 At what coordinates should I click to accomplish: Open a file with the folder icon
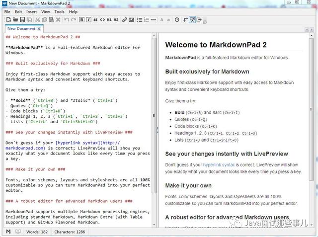(x=15, y=20)
